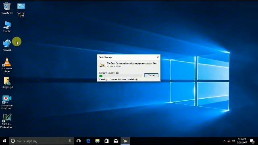Open the Mail app from the taskbar
Image resolution: width=258 pixels, height=145 pixels.
pyautogui.click(x=116, y=141)
